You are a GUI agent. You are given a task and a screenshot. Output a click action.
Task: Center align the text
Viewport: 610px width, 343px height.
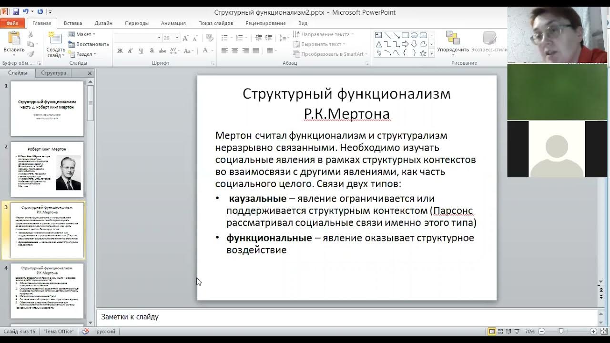235,50
